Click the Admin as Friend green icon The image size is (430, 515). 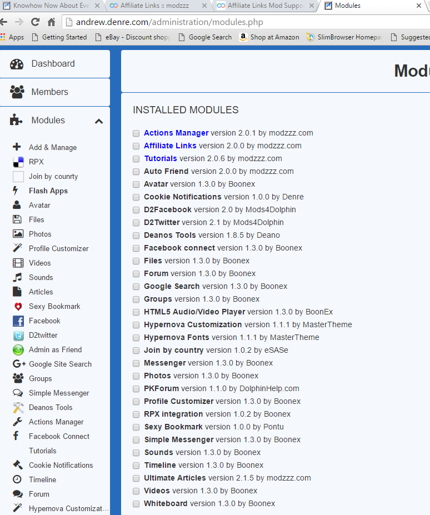[18, 350]
